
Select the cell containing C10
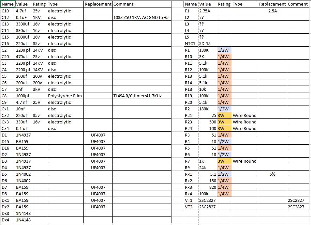pos(8,11)
